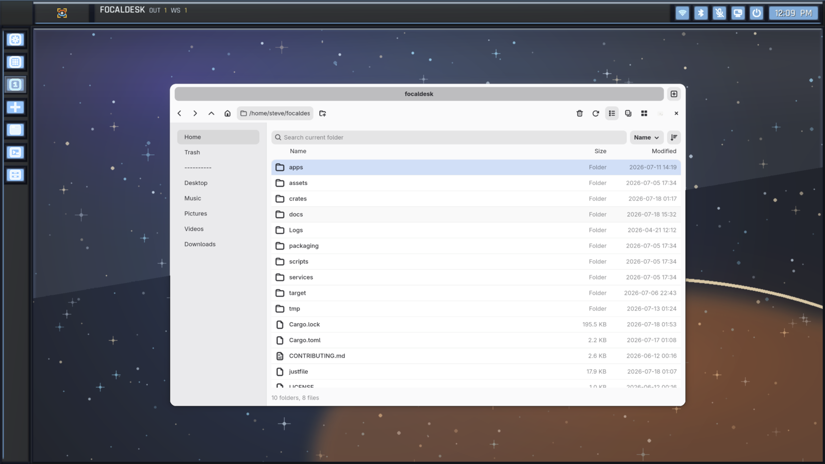Image resolution: width=825 pixels, height=464 pixels.
Task: Click the window icon in the left dock
Action: coord(15,130)
